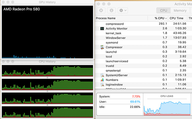Screen dimensions: 192x119
Task: Click the CPU LOAD graph
Action: [167, 108]
